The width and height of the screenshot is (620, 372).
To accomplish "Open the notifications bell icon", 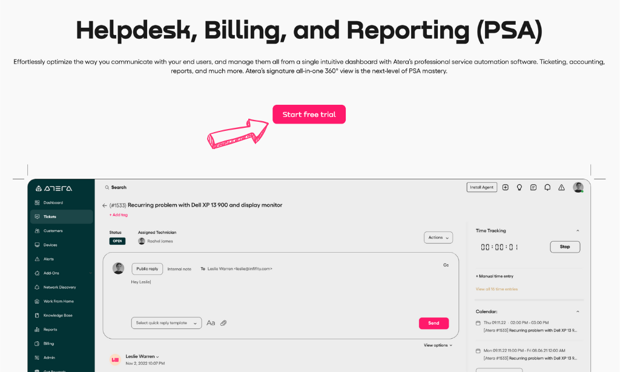I will 547,187.
